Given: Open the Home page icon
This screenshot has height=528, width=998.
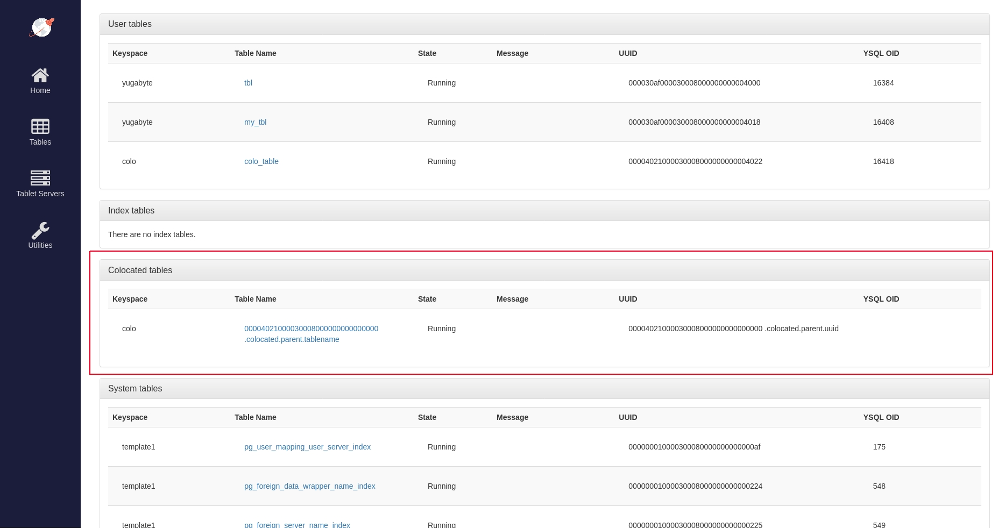Looking at the screenshot, I should coord(40,75).
